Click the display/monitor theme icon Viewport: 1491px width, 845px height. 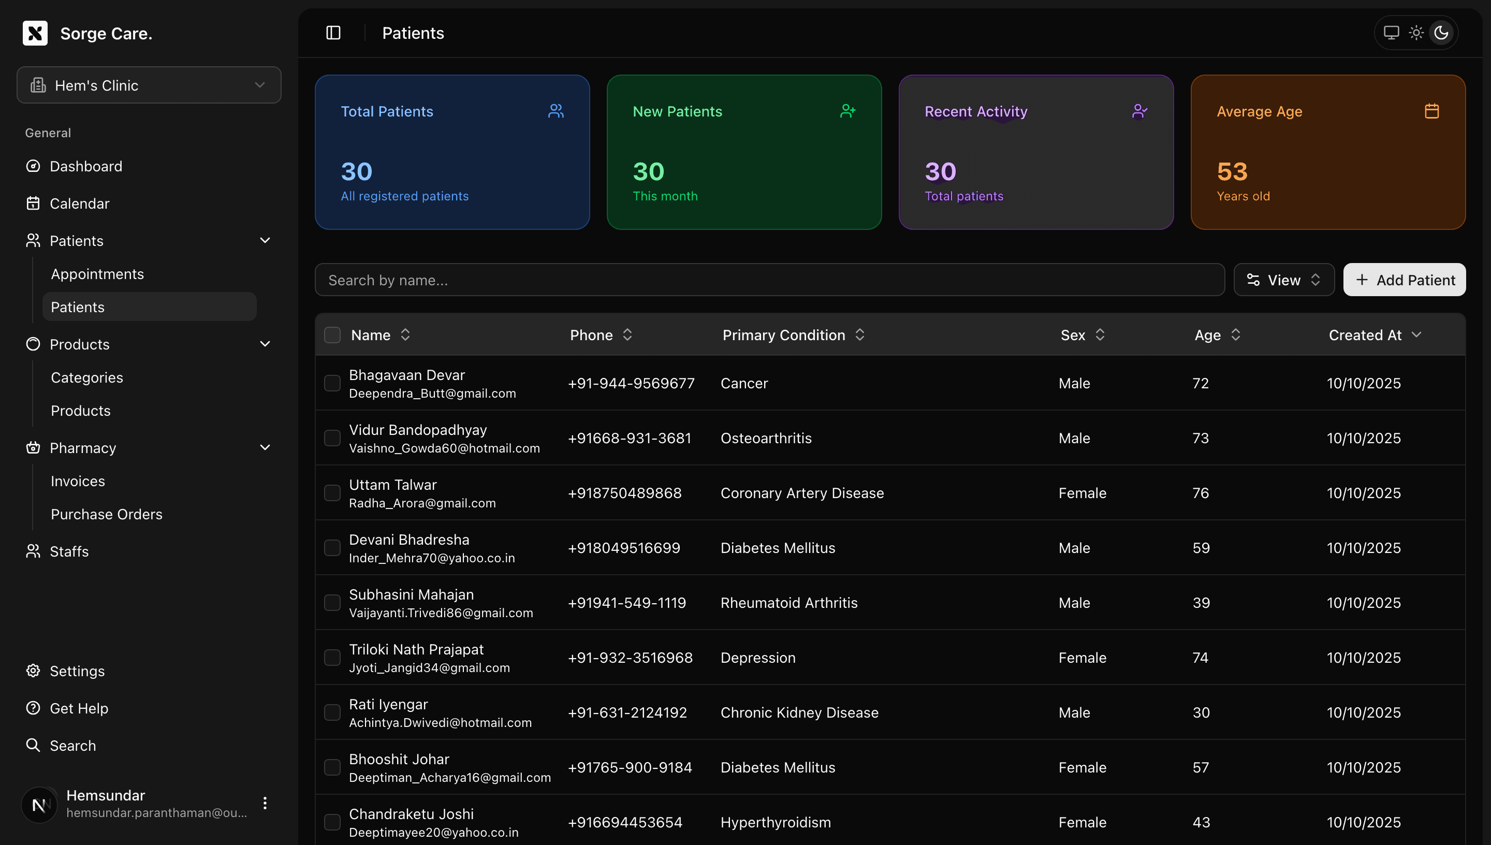[x=1391, y=33]
